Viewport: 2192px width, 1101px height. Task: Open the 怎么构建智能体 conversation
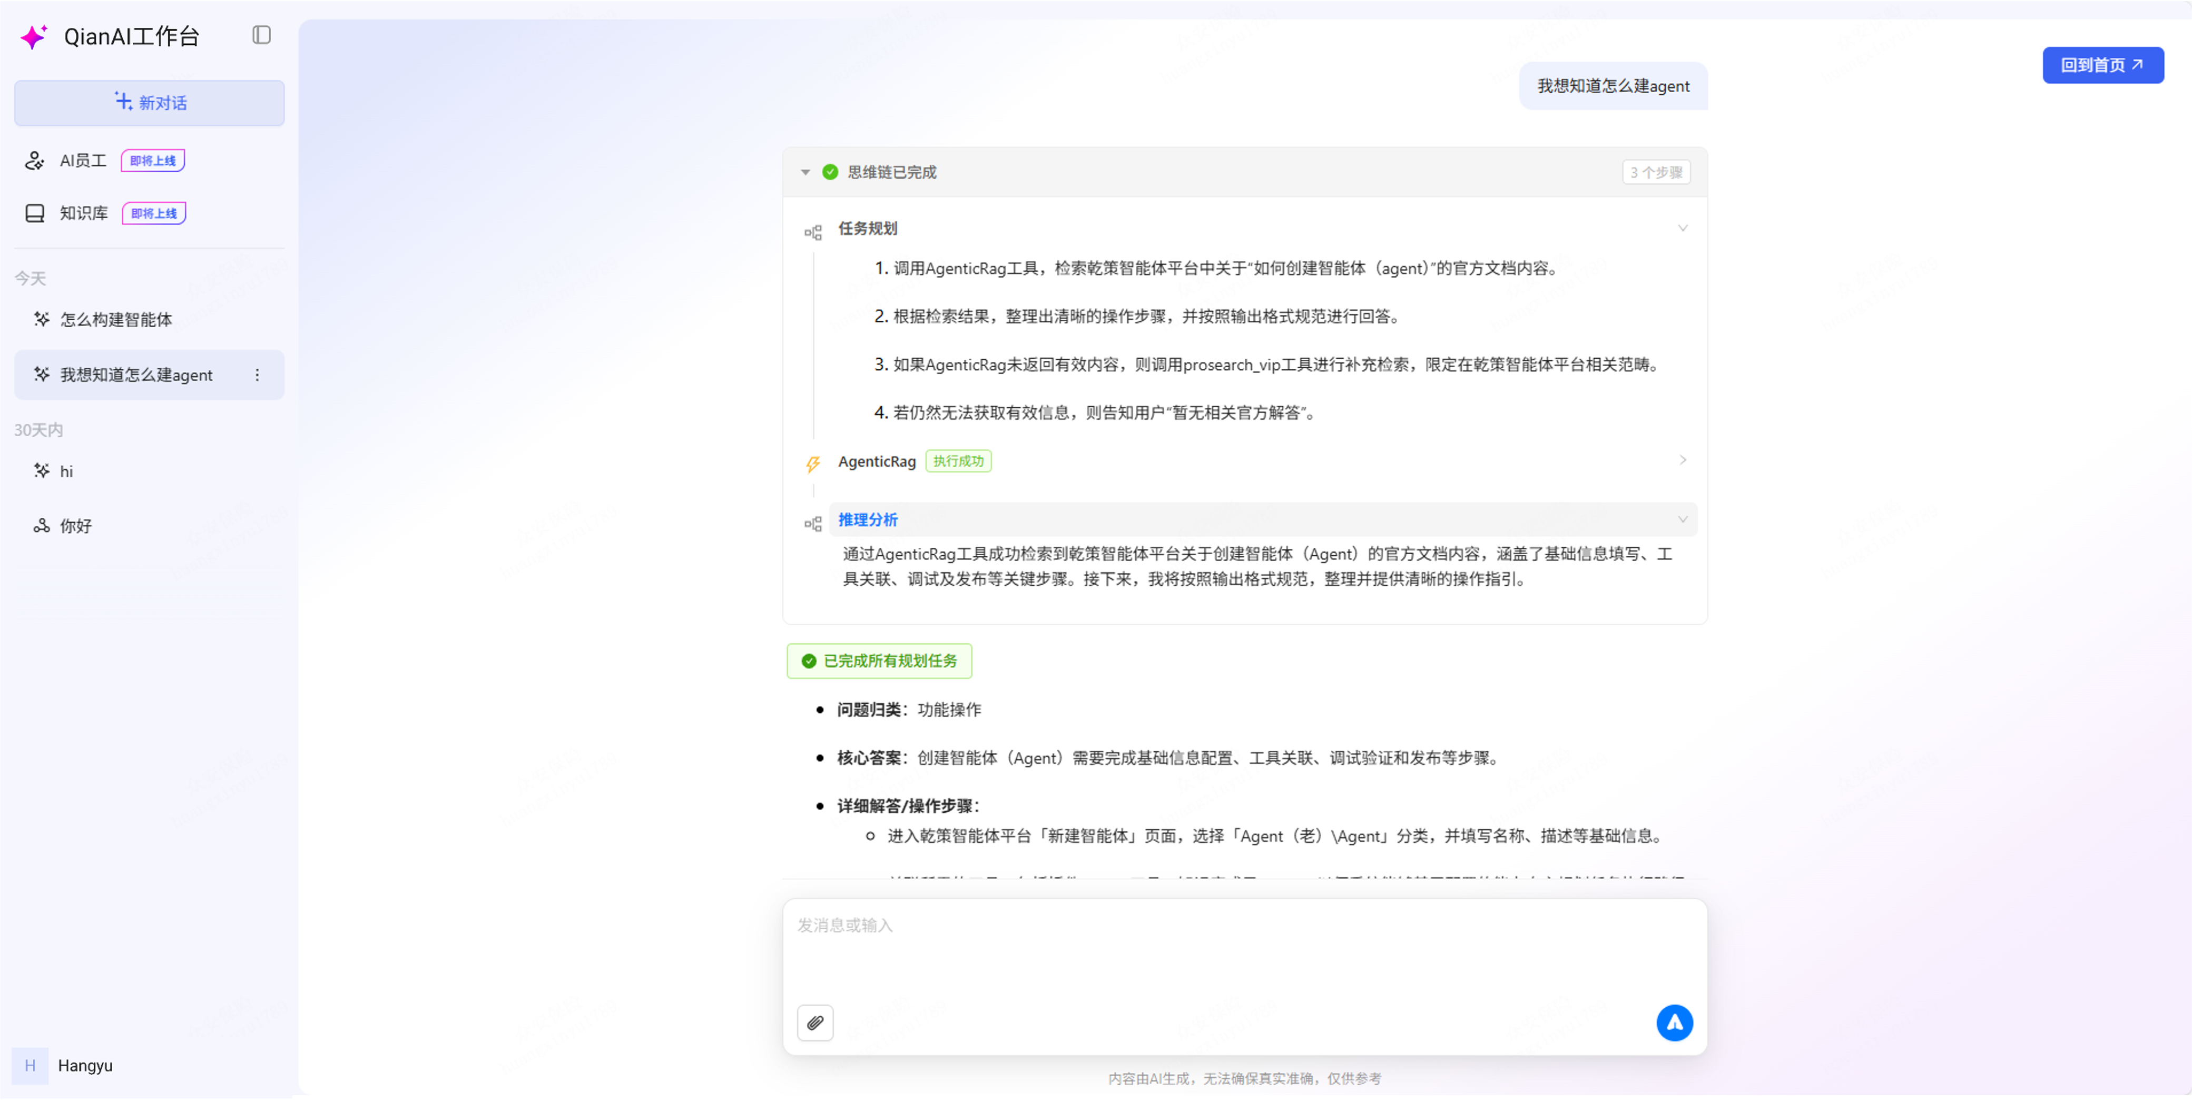(116, 320)
